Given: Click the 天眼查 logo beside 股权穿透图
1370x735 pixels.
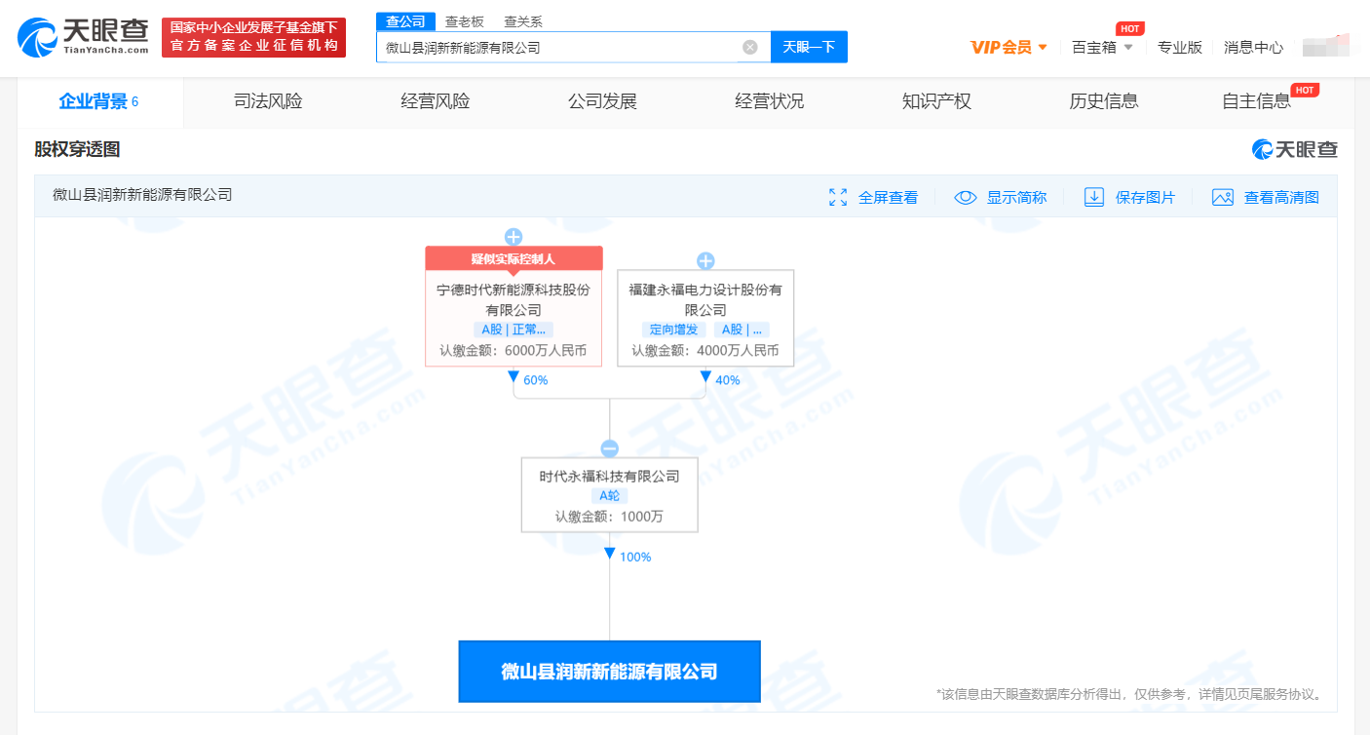Looking at the screenshot, I should tap(1294, 149).
